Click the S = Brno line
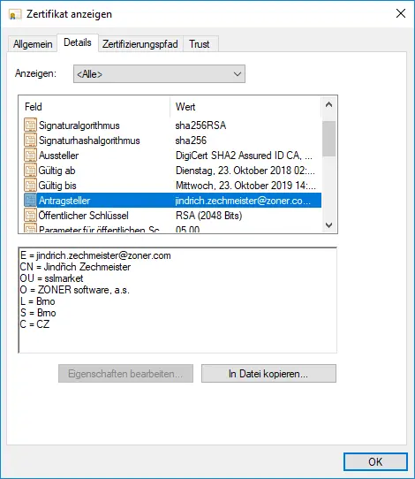This screenshot has width=415, height=479. click(38, 313)
